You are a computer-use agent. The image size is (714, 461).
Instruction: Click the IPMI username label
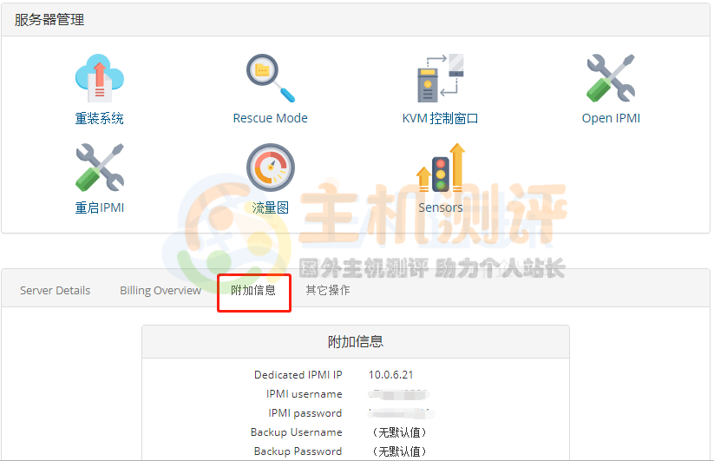click(305, 394)
